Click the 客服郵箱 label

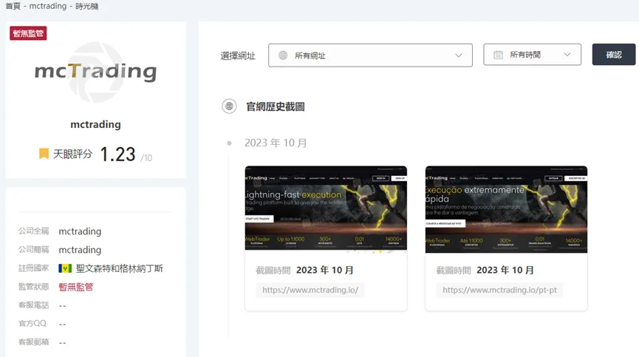pos(33,342)
